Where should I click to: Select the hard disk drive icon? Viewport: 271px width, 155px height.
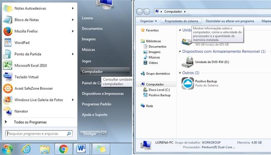tap(187, 42)
